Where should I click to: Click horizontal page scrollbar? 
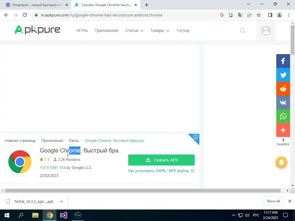point(143,190)
